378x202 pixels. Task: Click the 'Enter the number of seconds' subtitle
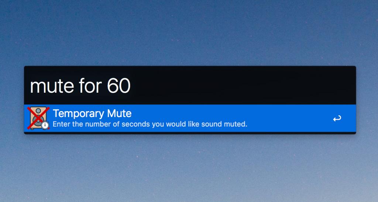[x=150, y=124]
